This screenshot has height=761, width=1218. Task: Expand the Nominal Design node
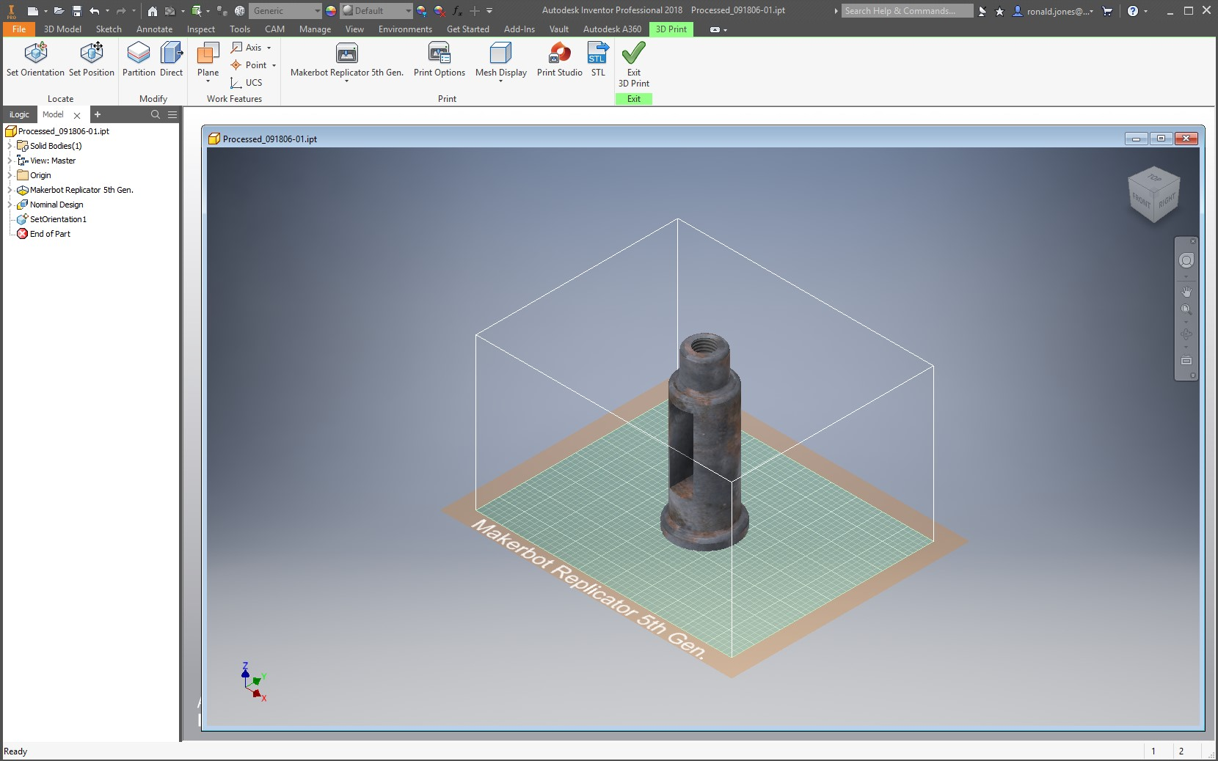10,205
